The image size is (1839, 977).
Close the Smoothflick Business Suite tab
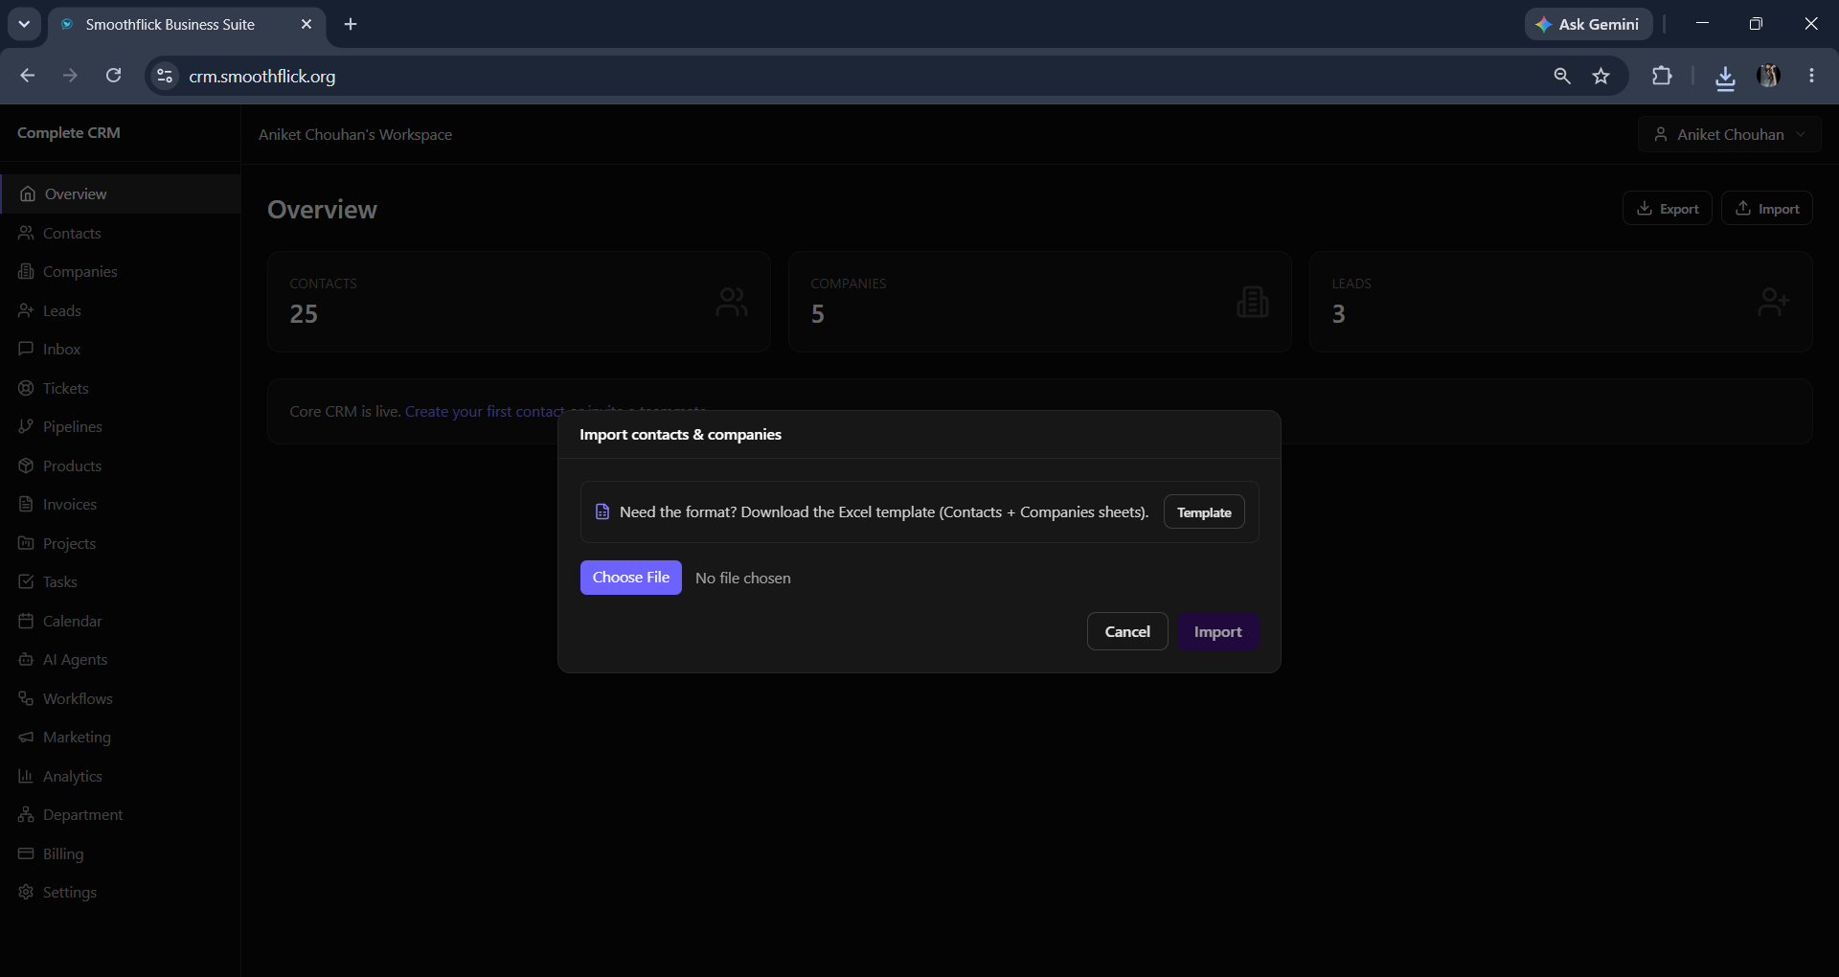[x=306, y=24]
